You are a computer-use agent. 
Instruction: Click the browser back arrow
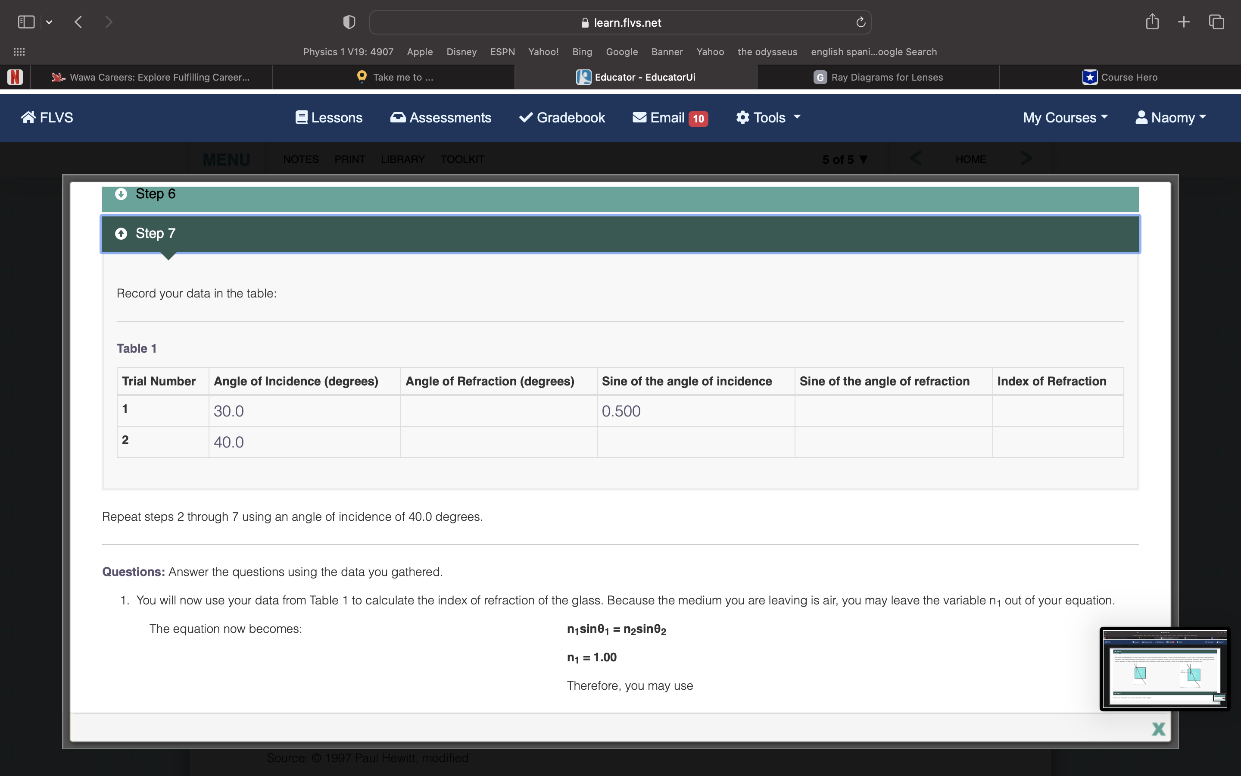[78, 22]
